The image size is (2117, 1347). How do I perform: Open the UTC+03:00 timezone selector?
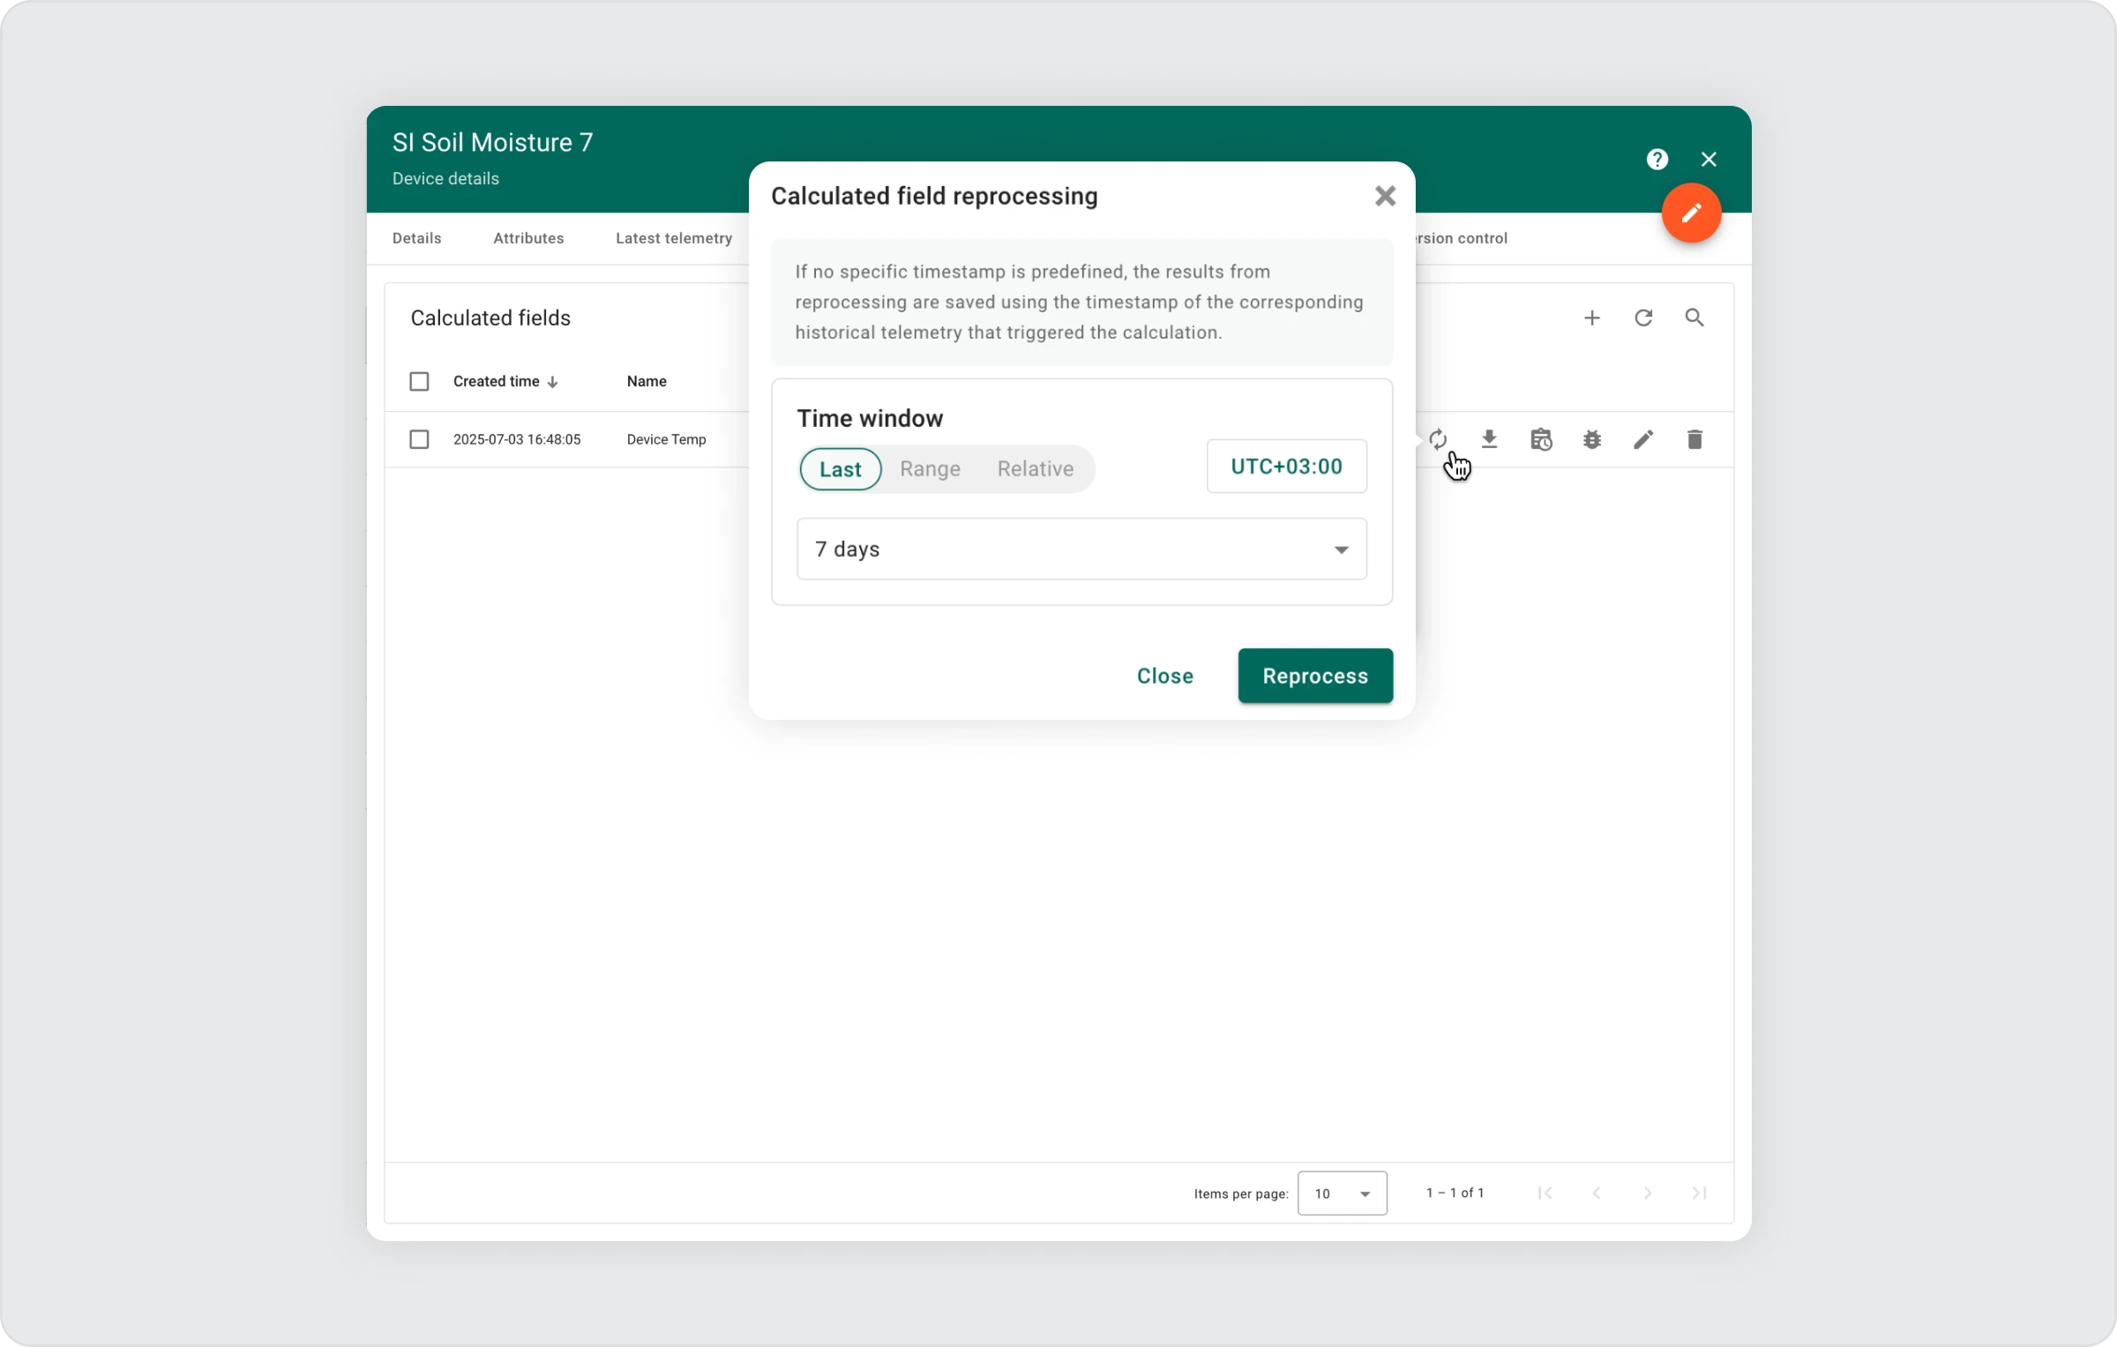coord(1286,467)
